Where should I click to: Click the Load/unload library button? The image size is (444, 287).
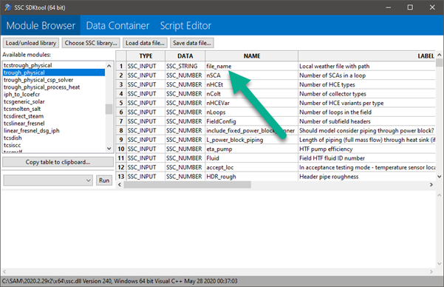[x=31, y=43]
